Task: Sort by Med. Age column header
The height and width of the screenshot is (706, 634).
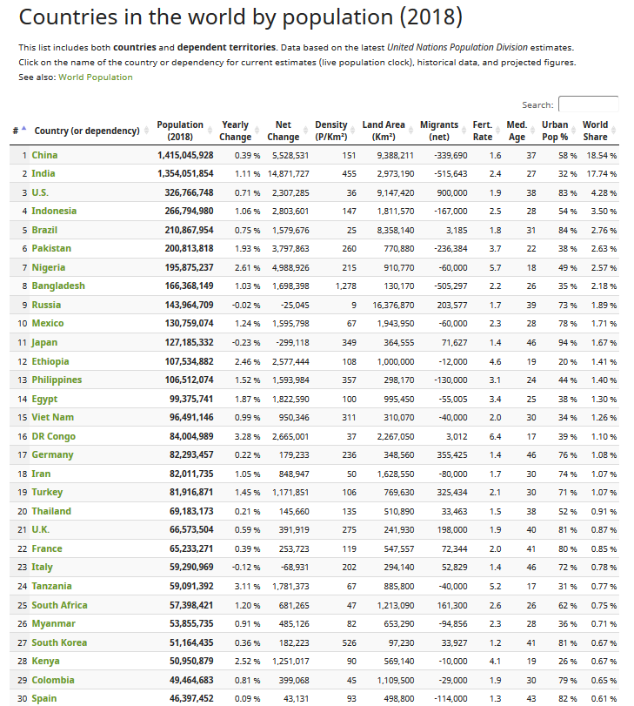Action: point(519,131)
